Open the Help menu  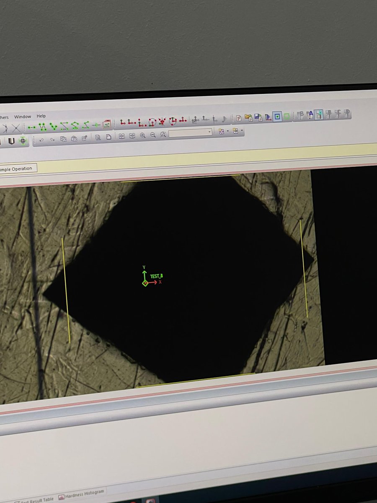pyautogui.click(x=41, y=116)
